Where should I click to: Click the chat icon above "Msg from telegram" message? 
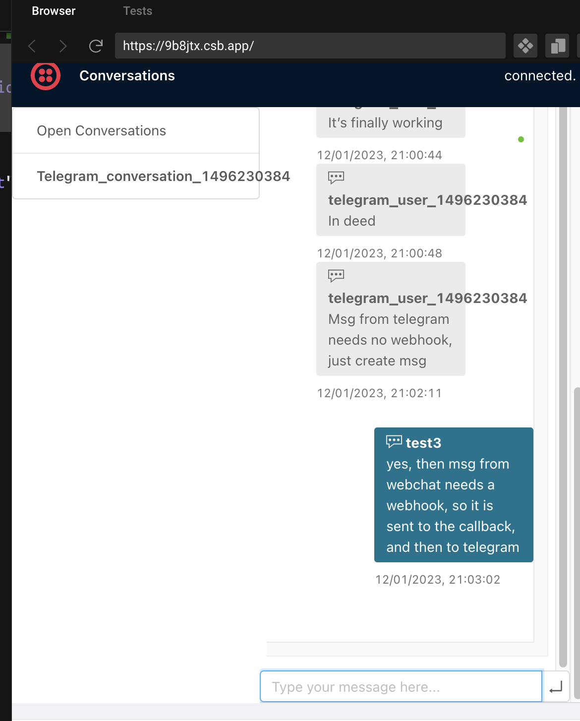(x=336, y=276)
